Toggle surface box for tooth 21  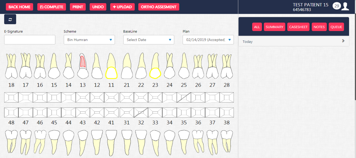[127, 97]
